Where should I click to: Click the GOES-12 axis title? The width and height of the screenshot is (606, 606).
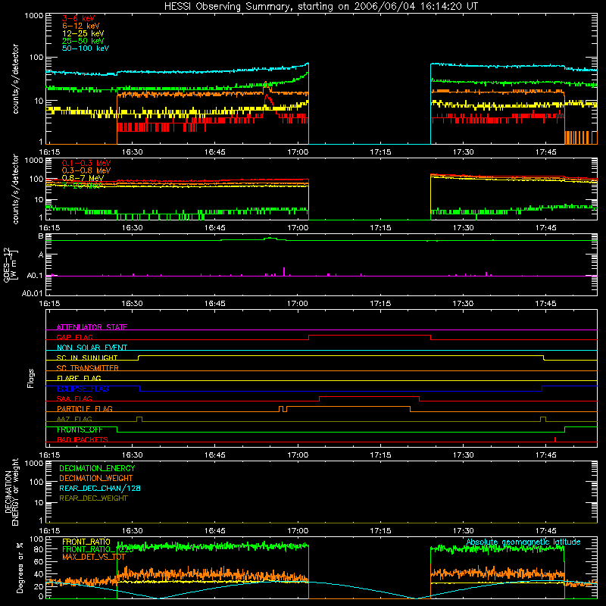pos(10,264)
